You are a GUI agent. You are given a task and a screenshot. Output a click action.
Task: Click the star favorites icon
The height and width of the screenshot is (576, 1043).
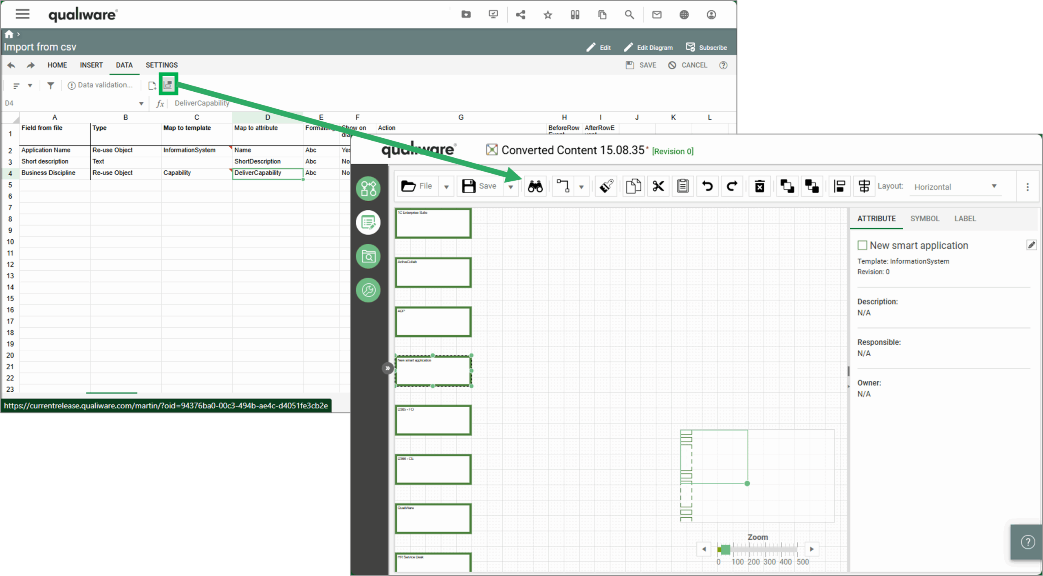(548, 15)
